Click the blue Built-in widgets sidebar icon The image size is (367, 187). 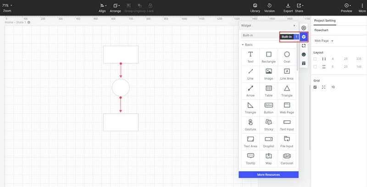[304, 37]
